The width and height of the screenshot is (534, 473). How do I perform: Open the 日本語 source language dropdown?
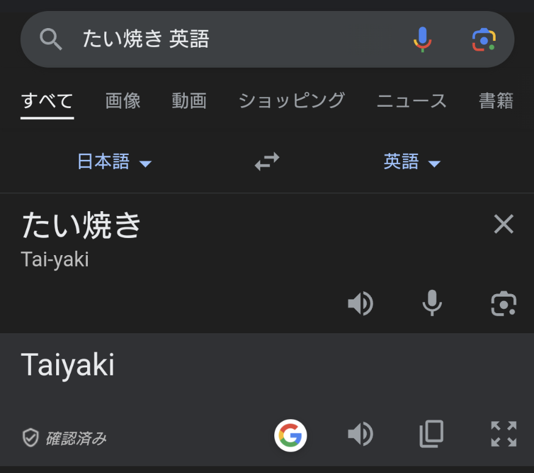(x=114, y=162)
